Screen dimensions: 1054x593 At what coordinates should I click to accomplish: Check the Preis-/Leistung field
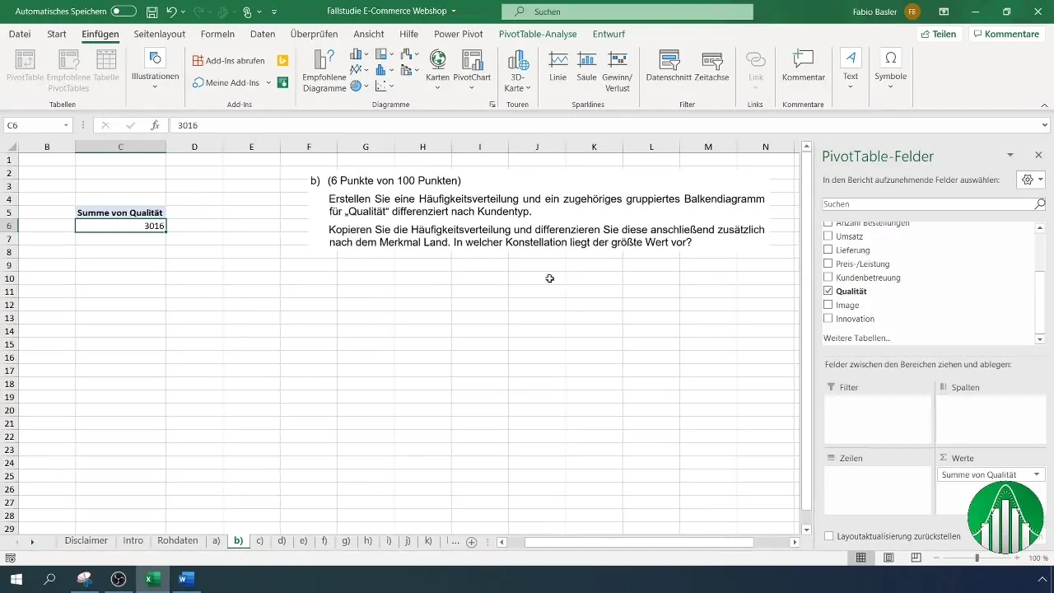pyautogui.click(x=828, y=264)
